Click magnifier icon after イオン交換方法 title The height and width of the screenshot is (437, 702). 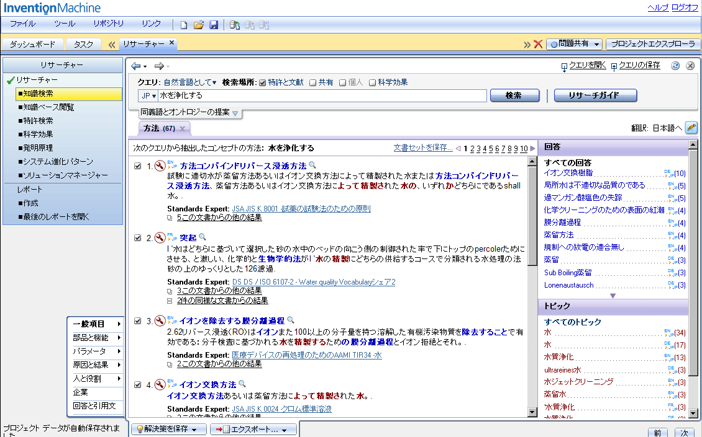(x=242, y=384)
